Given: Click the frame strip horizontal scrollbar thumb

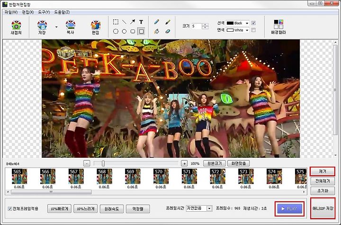Looking at the screenshot, I should (x=51, y=192).
